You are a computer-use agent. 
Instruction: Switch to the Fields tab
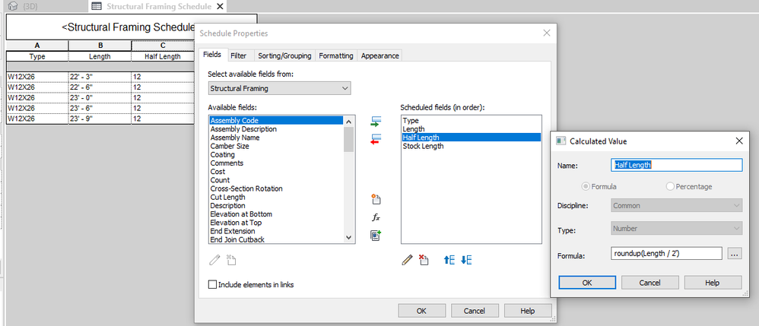tap(212, 55)
